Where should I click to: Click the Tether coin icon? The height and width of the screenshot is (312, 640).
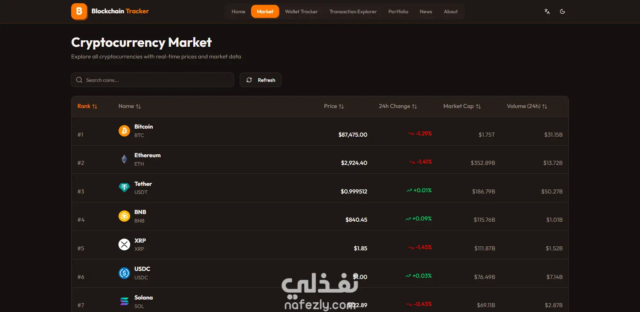pos(124,187)
